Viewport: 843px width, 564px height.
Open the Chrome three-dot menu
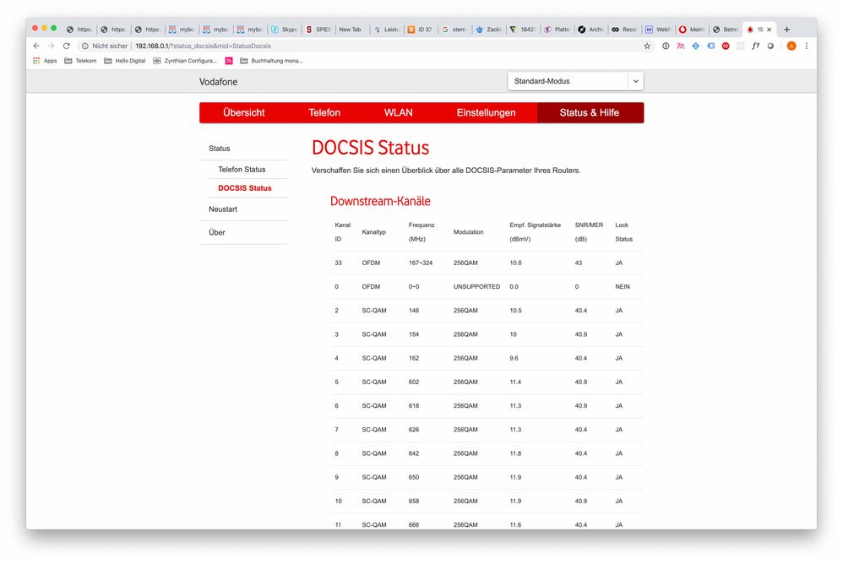807,46
